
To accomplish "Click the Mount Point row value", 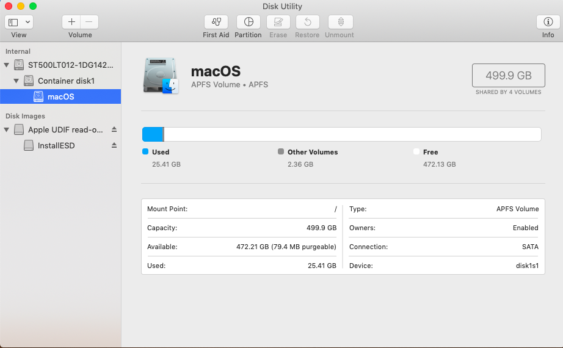I will point(336,209).
